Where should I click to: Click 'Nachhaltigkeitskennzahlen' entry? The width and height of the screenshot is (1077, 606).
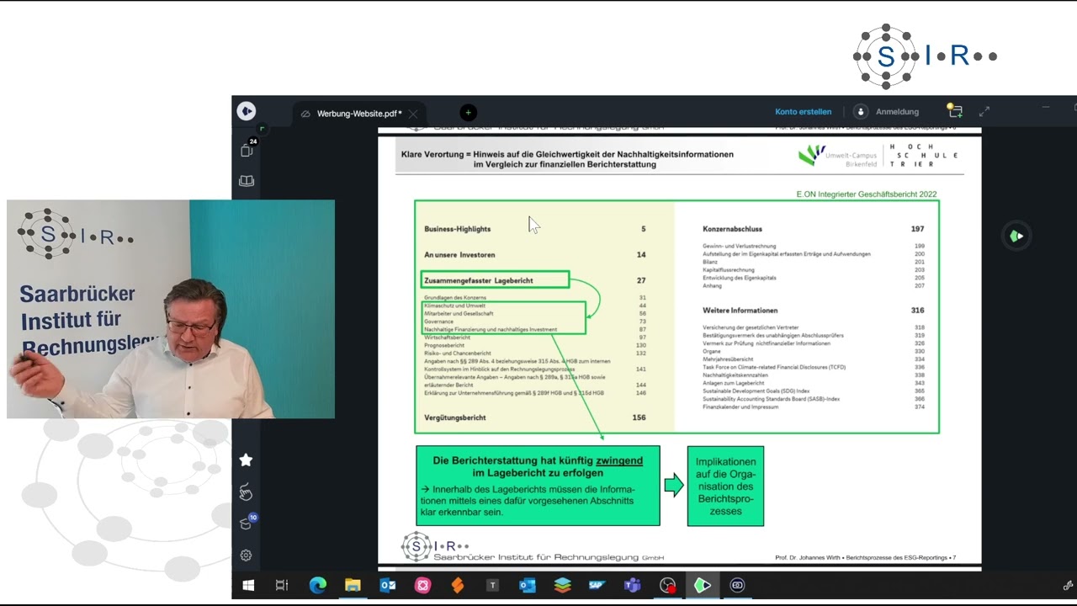pos(735,375)
